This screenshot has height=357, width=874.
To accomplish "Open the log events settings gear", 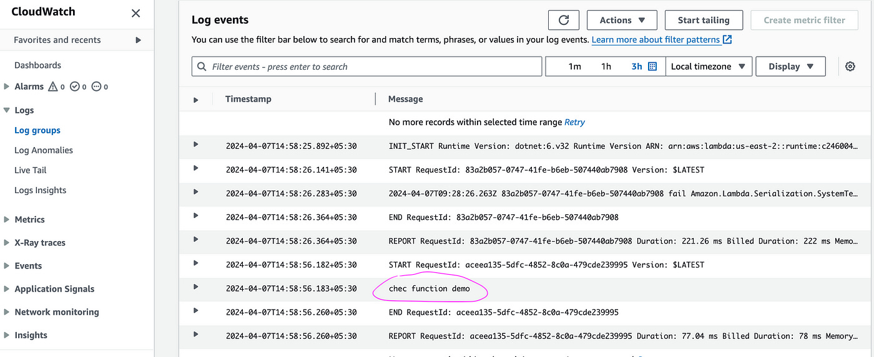I will [850, 67].
